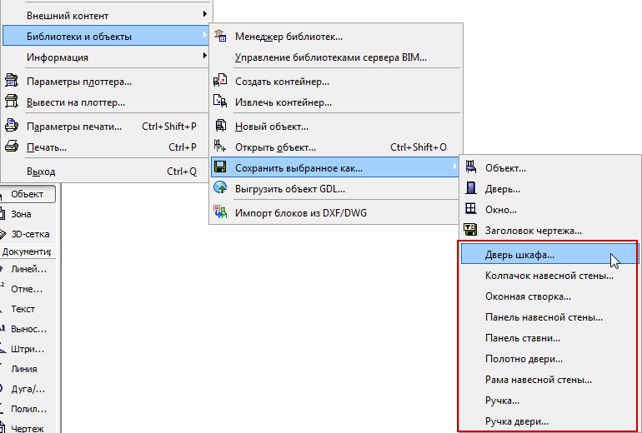Select the Объект tool in the toolbox
642x433 pixels.
30,194
